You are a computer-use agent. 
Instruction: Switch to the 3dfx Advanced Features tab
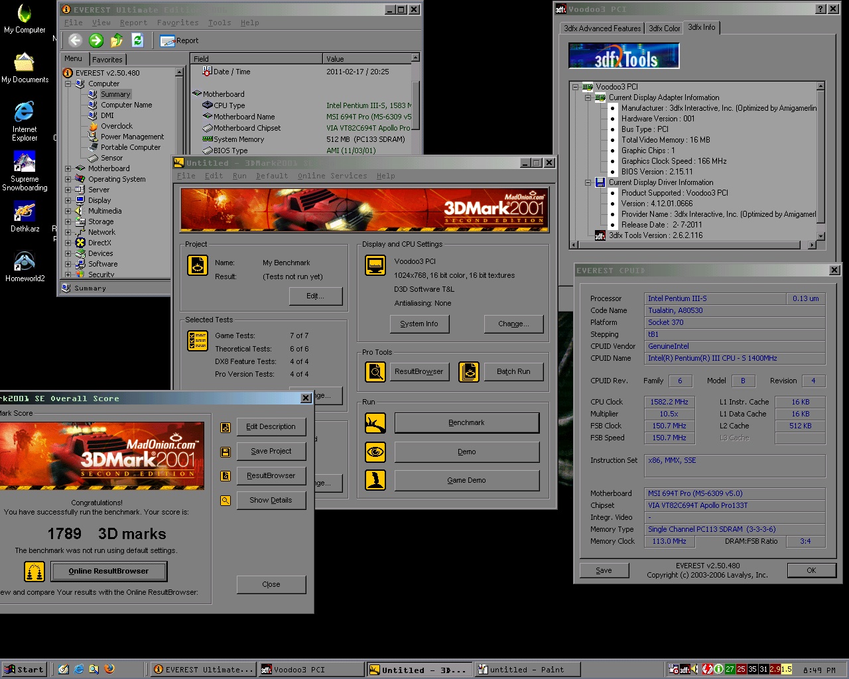(x=602, y=29)
